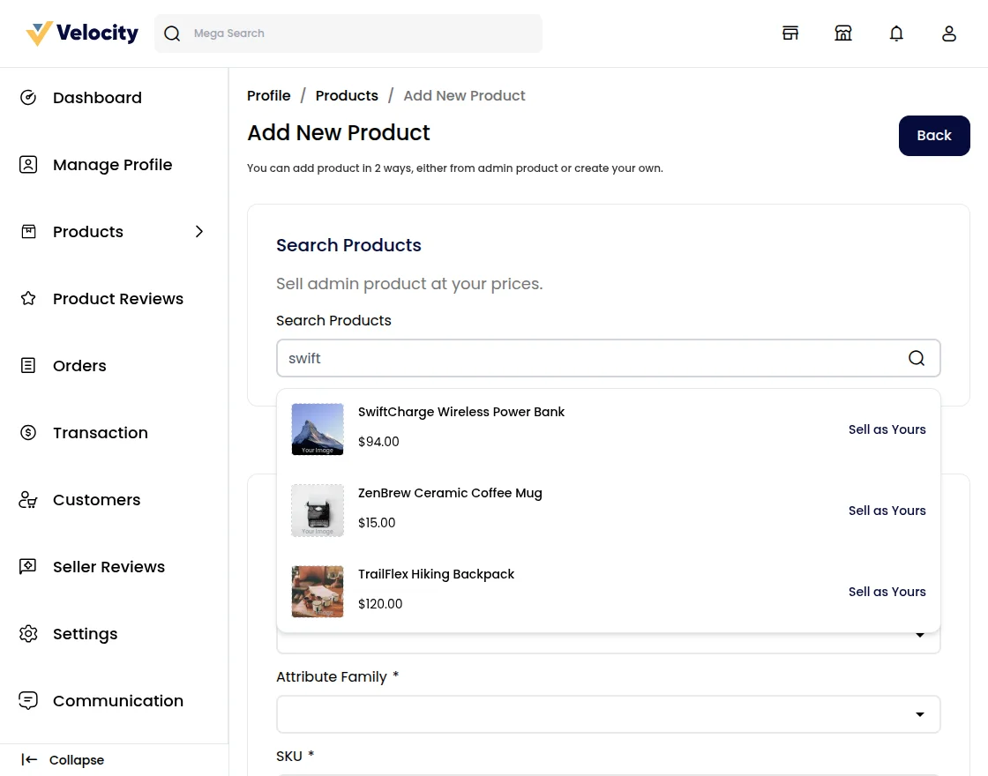Open the Attribute Family dropdown
This screenshot has width=988, height=776.
click(x=608, y=714)
